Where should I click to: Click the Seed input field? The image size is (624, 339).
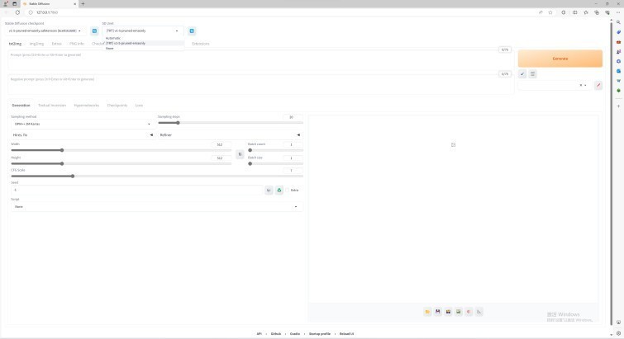(136, 191)
